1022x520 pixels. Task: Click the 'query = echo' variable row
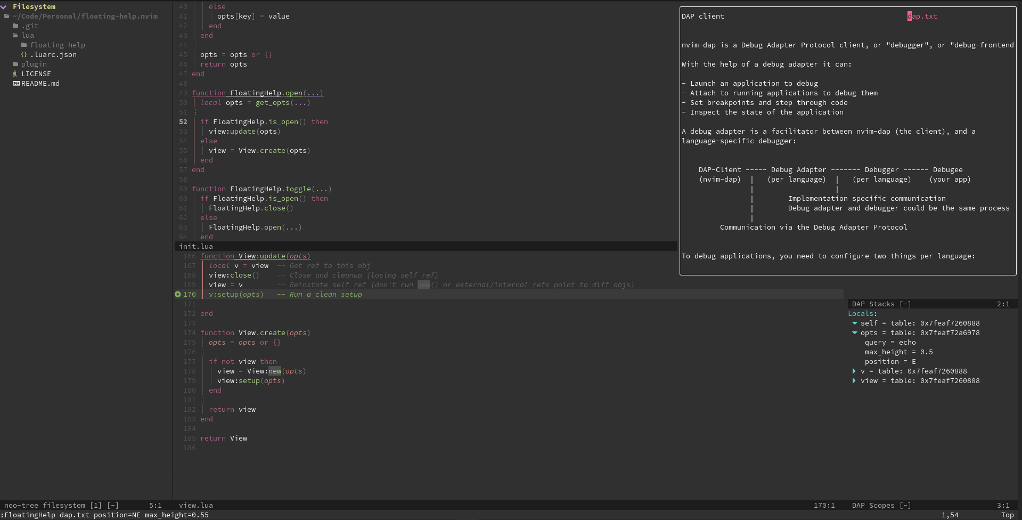(x=890, y=342)
